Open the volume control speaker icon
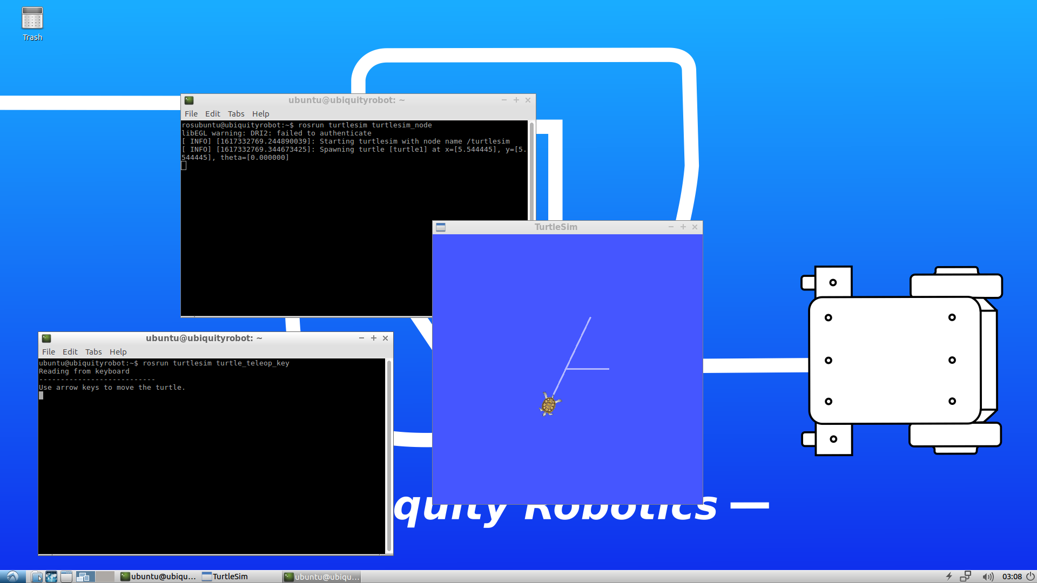This screenshot has width=1037, height=583. [988, 577]
